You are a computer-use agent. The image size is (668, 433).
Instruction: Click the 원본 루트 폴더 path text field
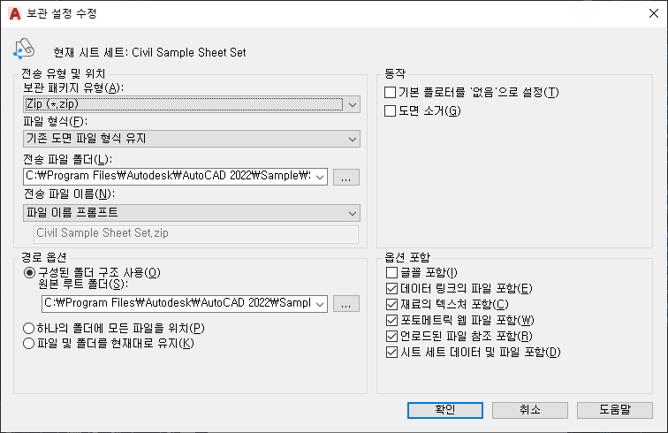point(178,303)
